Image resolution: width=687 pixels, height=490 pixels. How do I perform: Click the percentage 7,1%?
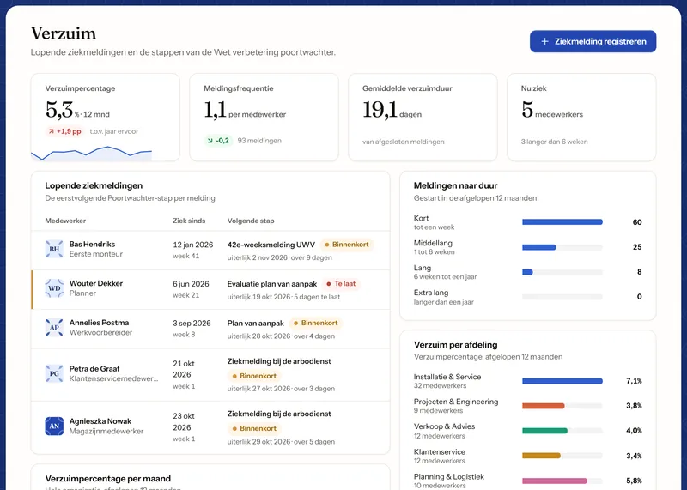point(634,381)
